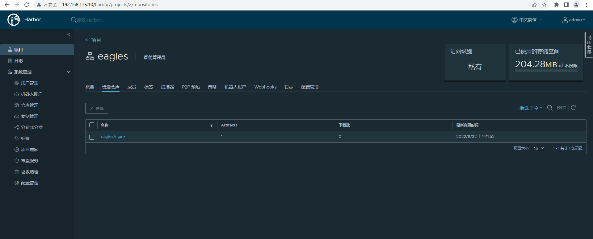This screenshot has height=239, width=593.
Task: Switch to project 机器人账户 tab
Action: pos(235,87)
